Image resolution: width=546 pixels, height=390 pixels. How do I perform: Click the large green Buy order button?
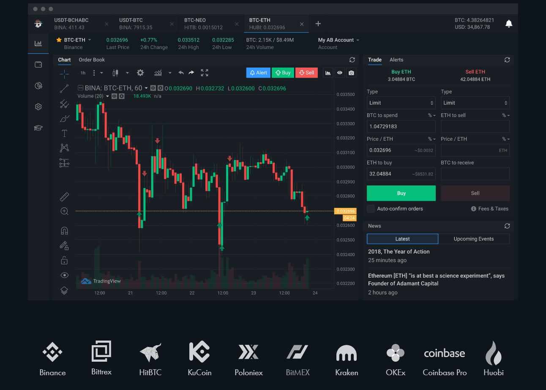[x=401, y=193]
